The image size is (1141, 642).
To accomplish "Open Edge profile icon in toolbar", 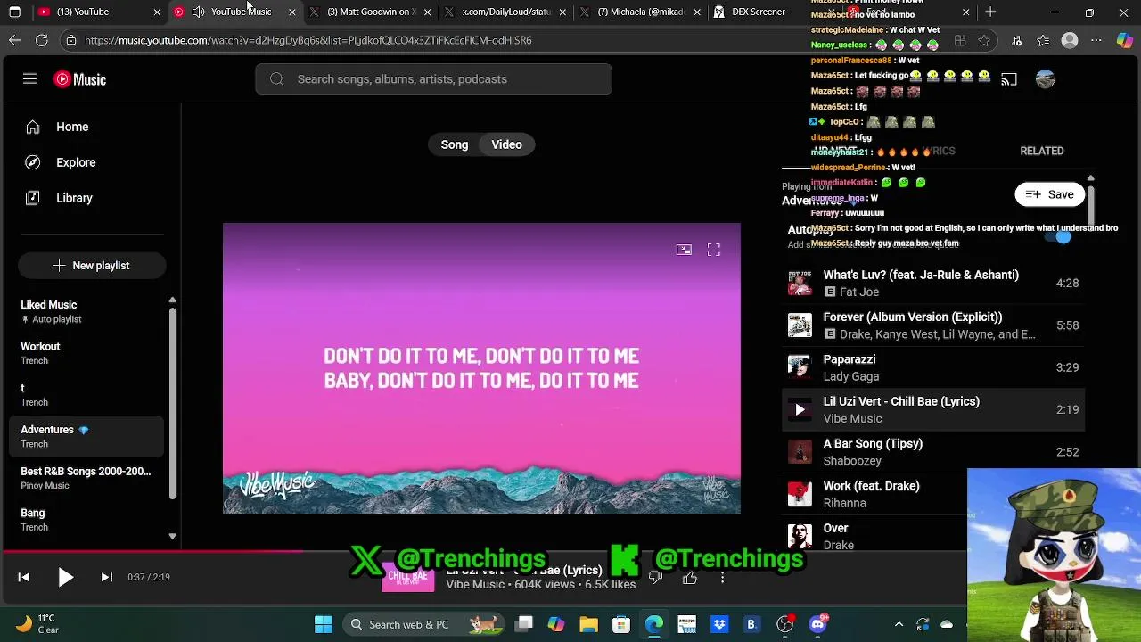I will 1070,40.
